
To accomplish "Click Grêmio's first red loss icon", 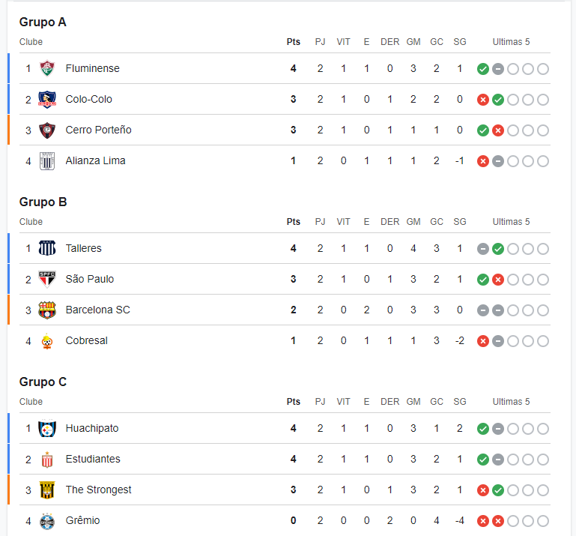I will point(482,521).
